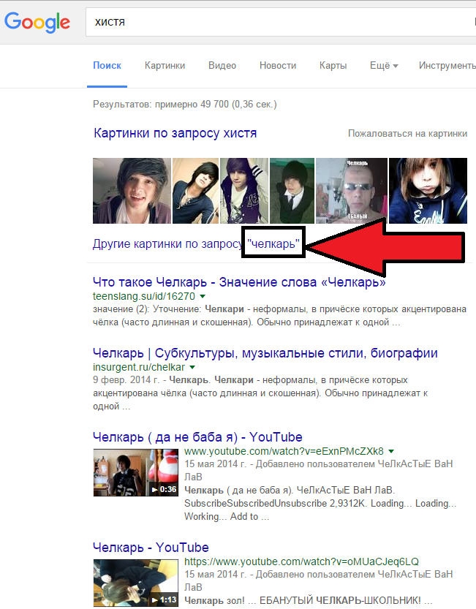
Task: Click the Картинки по запросу хистя heading
Action: pos(175,134)
